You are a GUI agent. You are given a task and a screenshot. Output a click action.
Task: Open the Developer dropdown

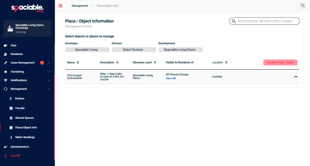pyautogui.click(x=87, y=49)
